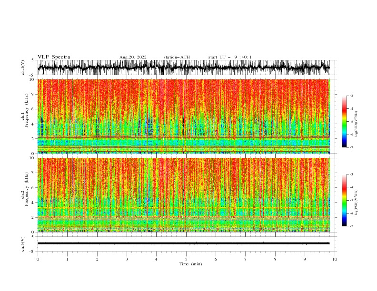Click the upper ch.1 PSD color bar
This screenshot has height=291, width=377.
345,122
